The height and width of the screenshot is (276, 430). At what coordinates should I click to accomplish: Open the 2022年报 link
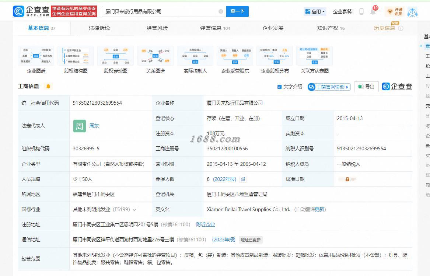(225, 179)
